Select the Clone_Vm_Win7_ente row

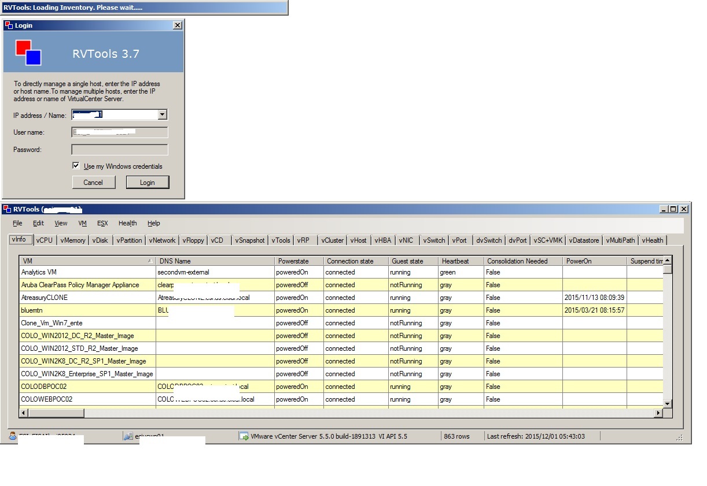(x=341, y=322)
